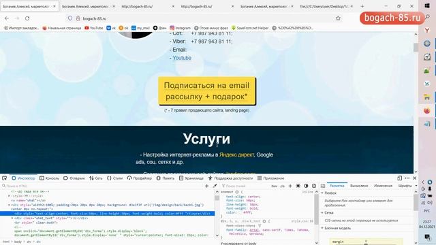Toggle the three-pane inspector sidebar icon
This screenshot has width=436, height=245.
point(322,186)
